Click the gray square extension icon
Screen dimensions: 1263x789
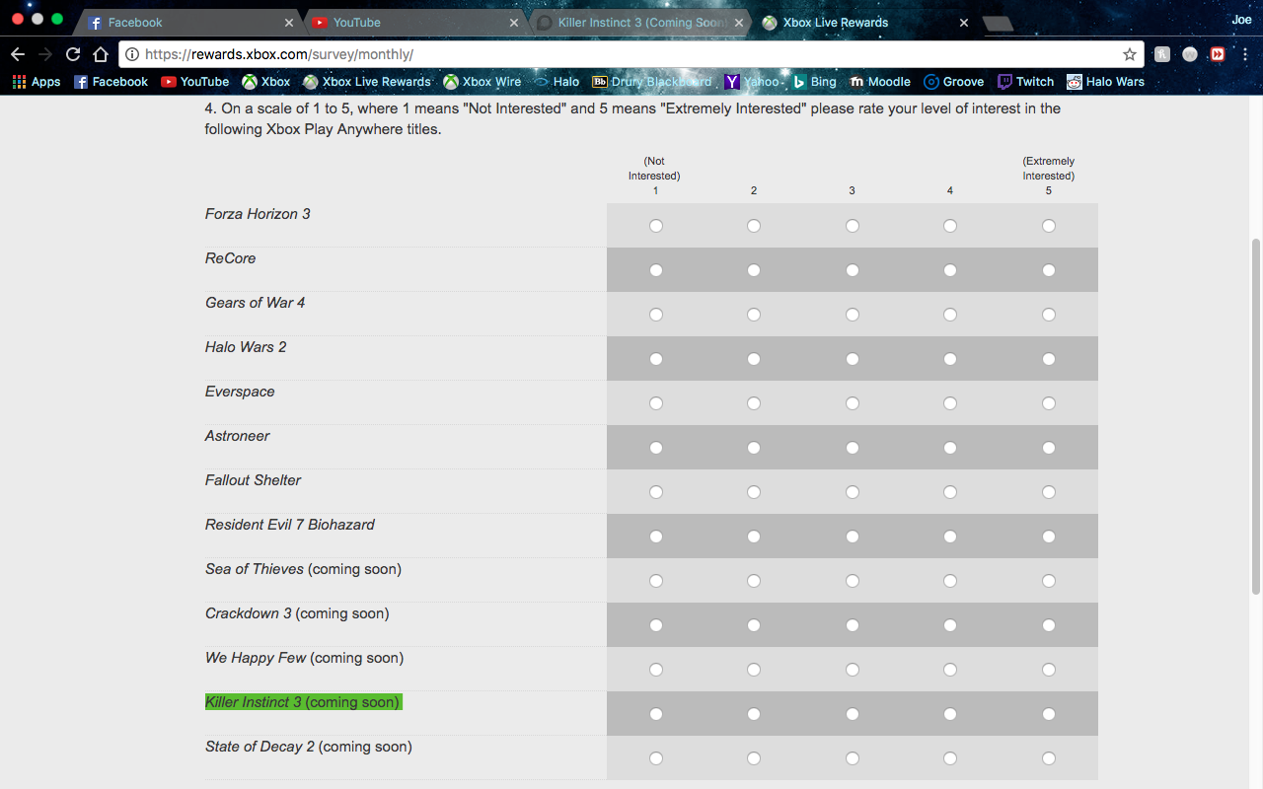1162,54
